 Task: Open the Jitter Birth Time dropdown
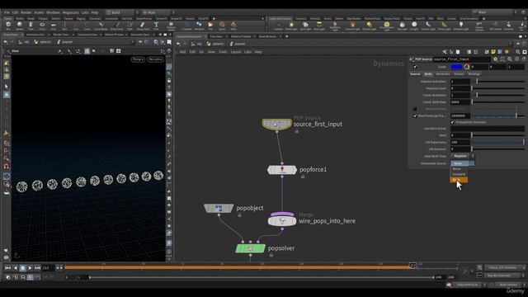coord(462,156)
